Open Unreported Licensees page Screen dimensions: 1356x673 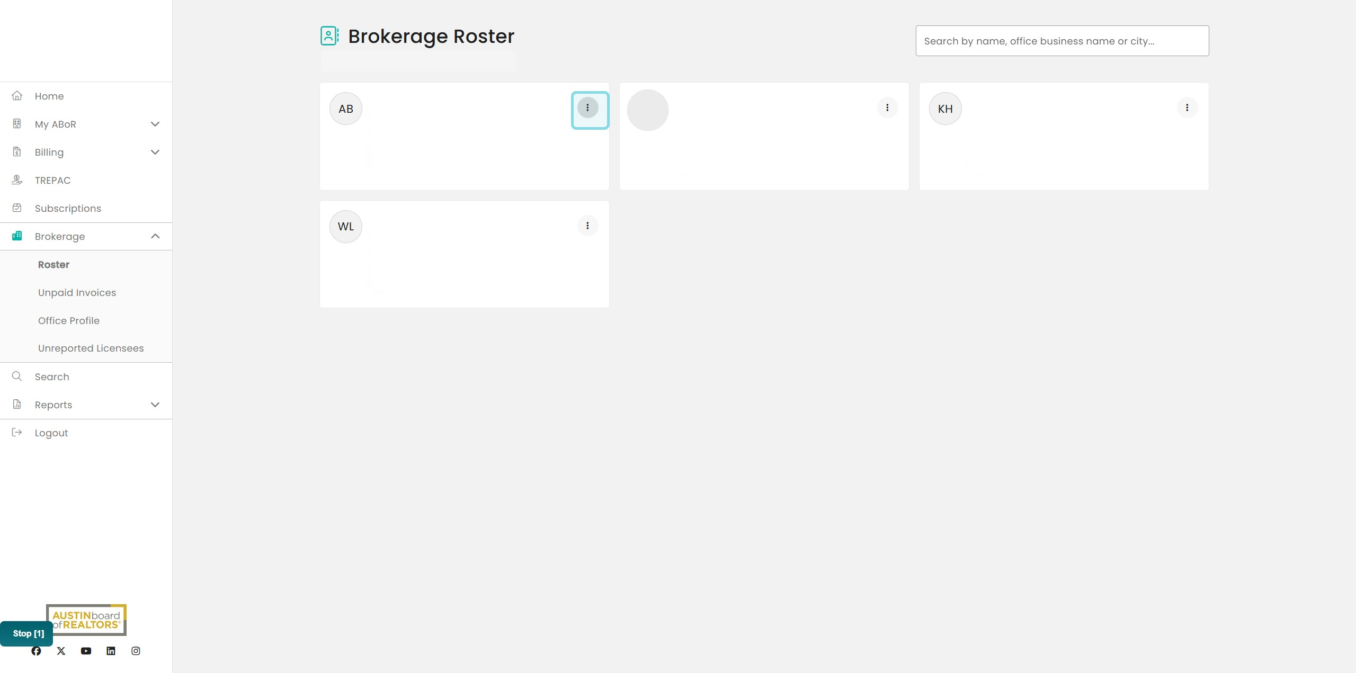click(91, 348)
